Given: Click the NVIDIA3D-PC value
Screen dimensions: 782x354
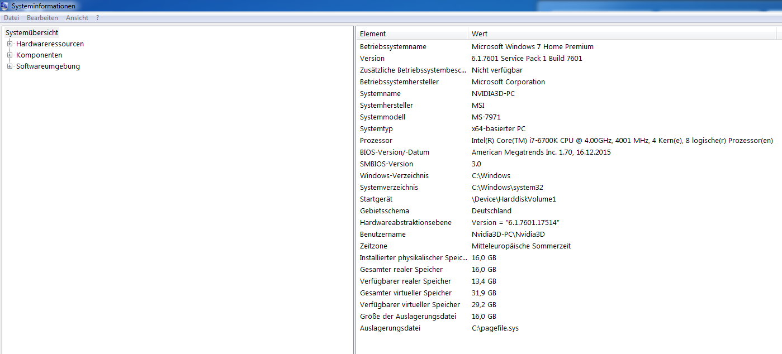Looking at the screenshot, I should pyautogui.click(x=494, y=94).
